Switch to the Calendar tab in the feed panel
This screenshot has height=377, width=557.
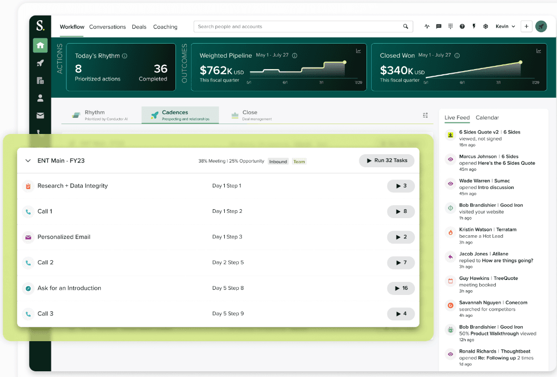point(487,117)
